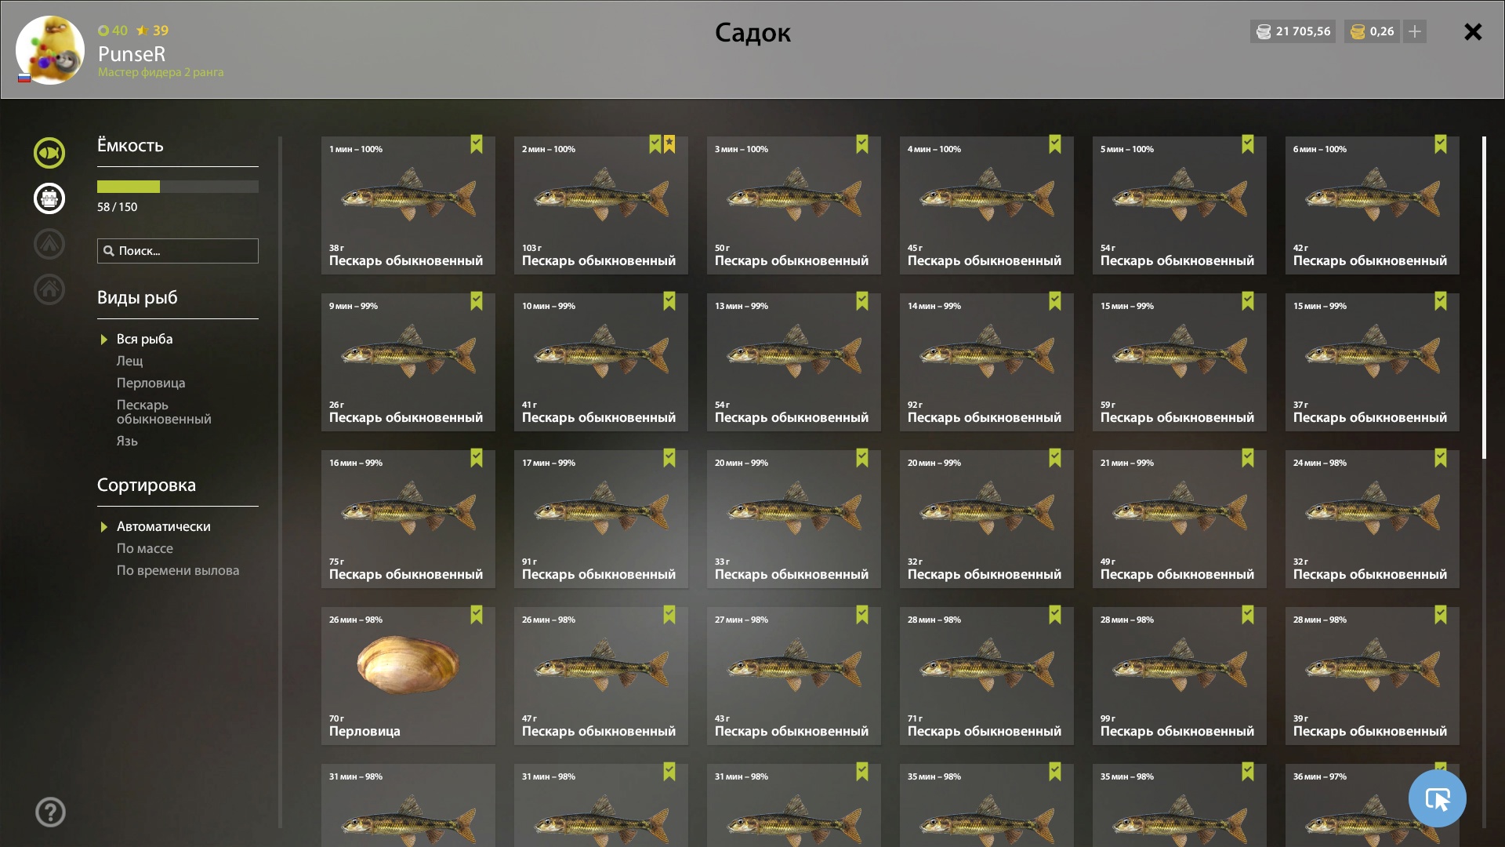The image size is (1505, 847).
Task: Choose the Автоматически sort option
Action: pyautogui.click(x=163, y=526)
